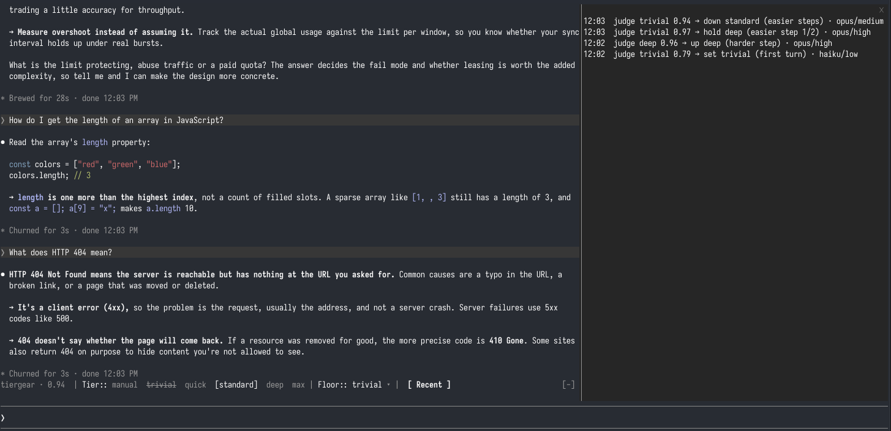Click the tiergear 0.94 status label
891x431 pixels.
click(x=32, y=384)
